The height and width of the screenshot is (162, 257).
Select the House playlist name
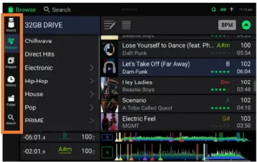click(34, 94)
